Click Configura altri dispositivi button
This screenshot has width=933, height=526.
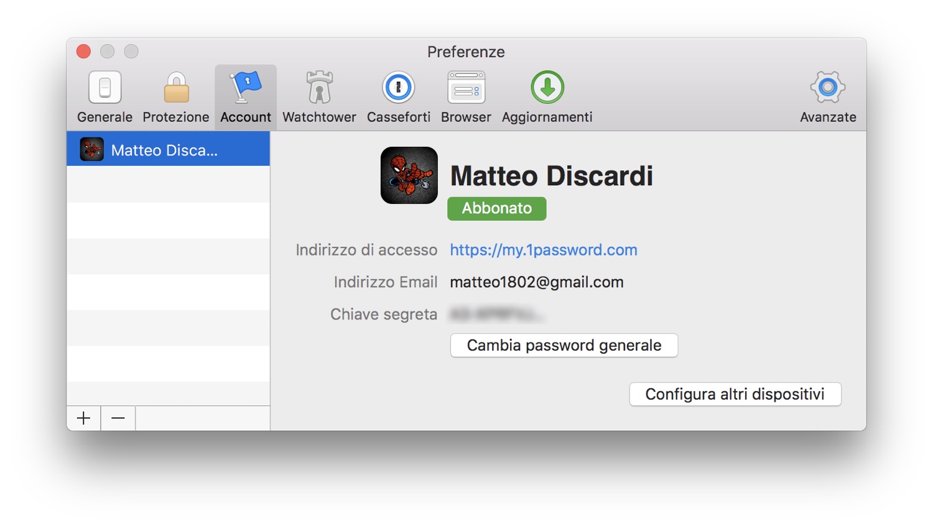click(735, 394)
